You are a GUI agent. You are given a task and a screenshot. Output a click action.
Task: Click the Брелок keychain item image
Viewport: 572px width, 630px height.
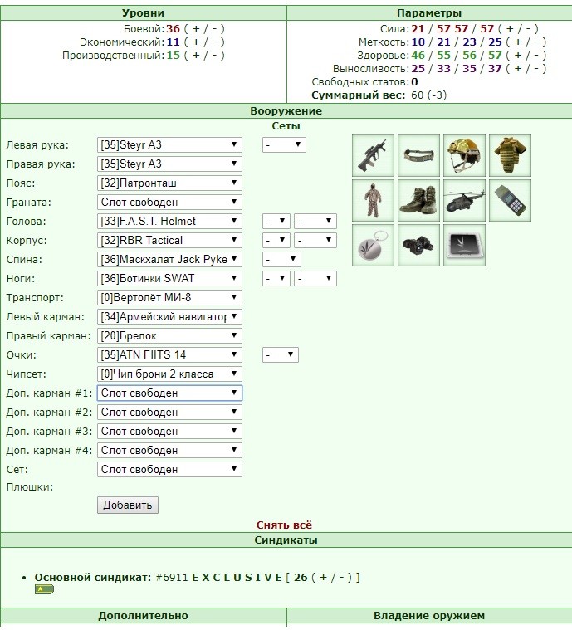click(x=373, y=245)
